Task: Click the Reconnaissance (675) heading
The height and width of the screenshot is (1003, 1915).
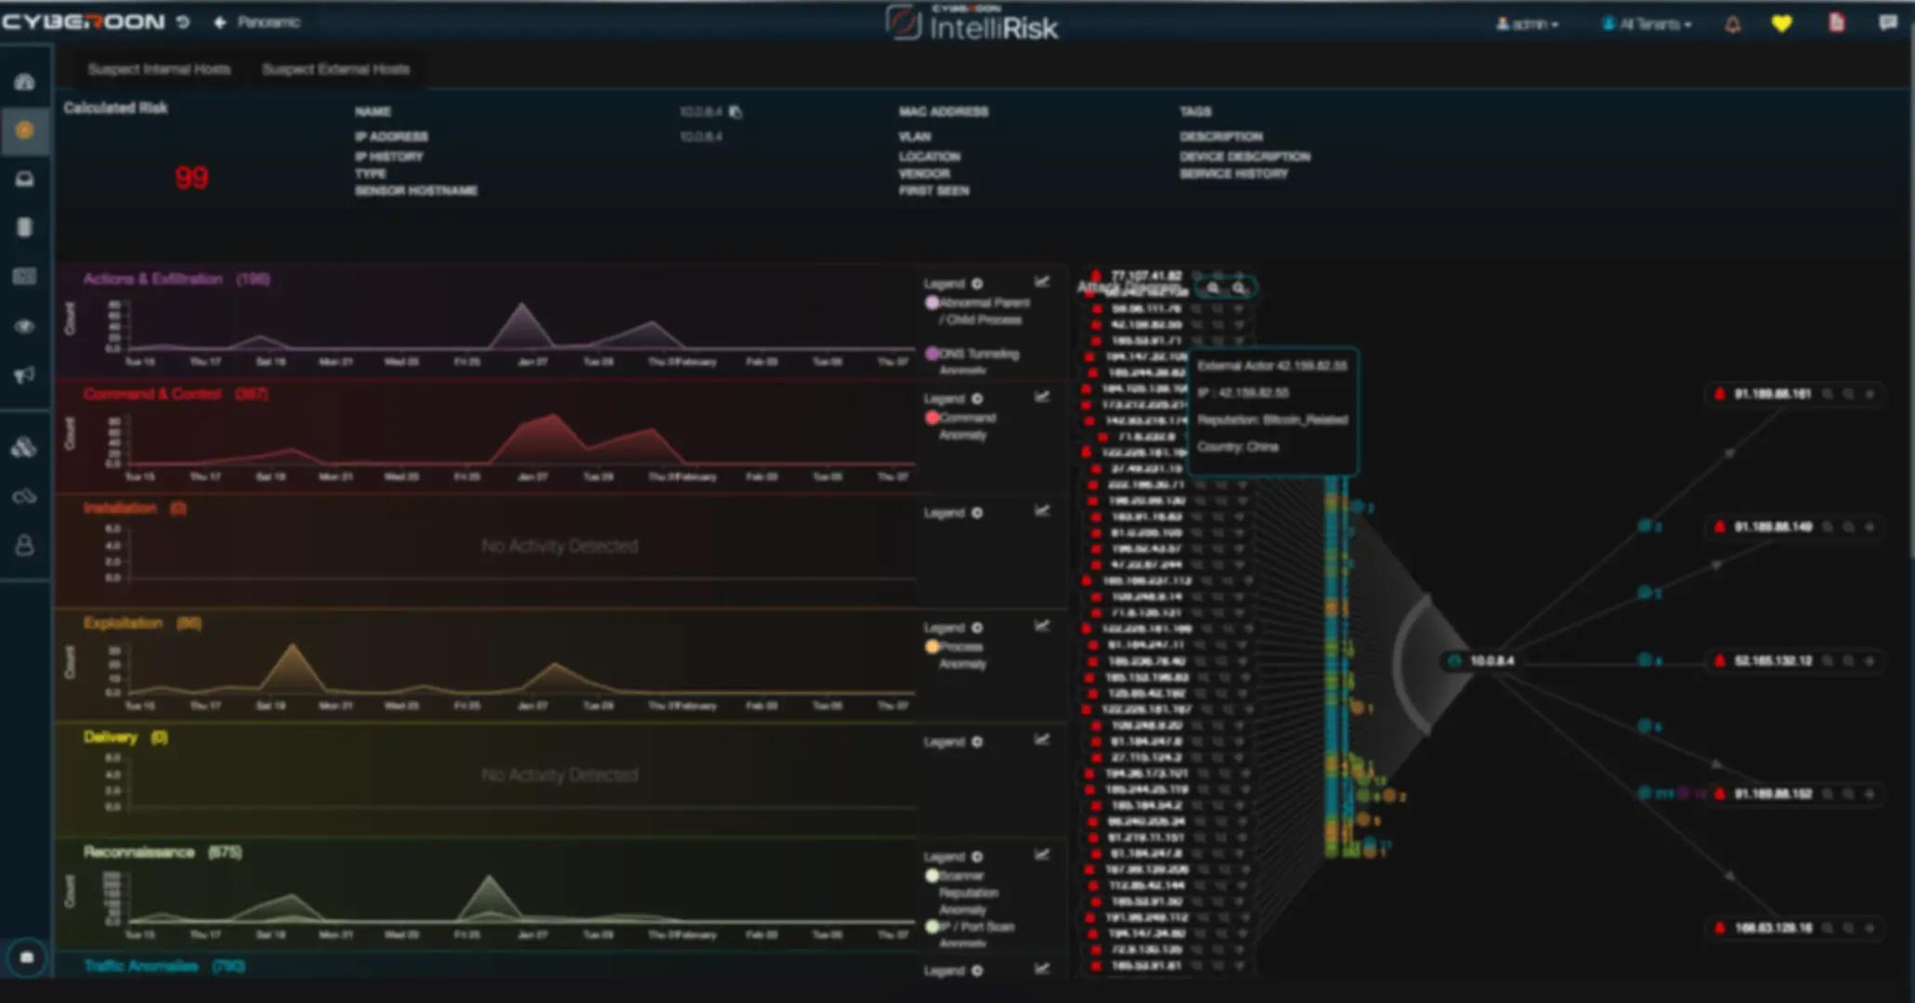Action: pos(163,852)
